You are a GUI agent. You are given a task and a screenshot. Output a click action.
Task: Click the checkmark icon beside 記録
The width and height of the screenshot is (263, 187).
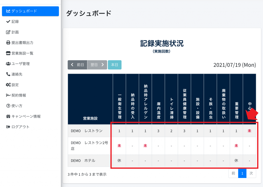[x=8, y=22]
